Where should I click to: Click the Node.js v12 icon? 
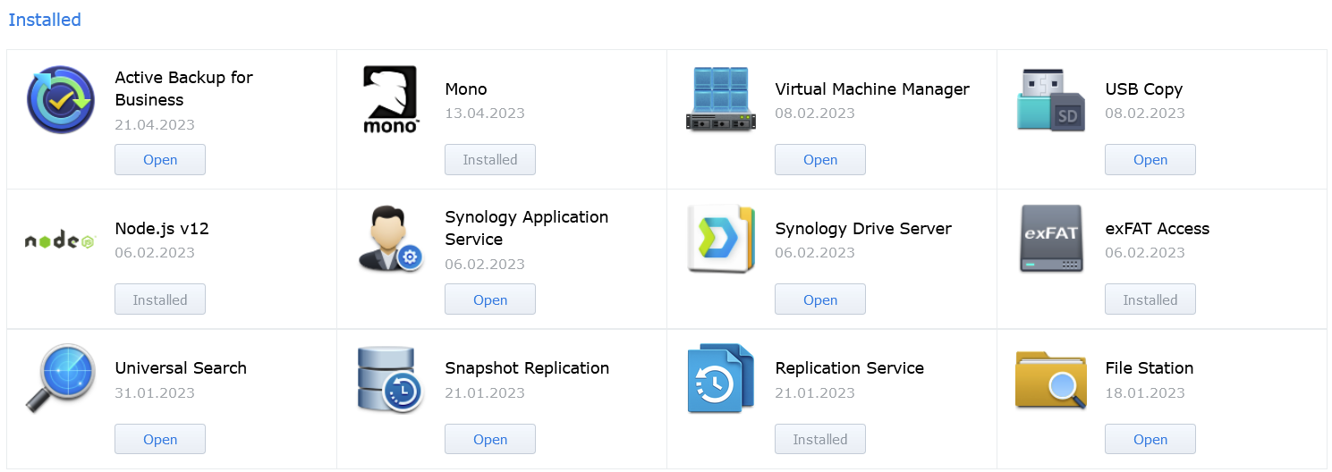point(60,240)
